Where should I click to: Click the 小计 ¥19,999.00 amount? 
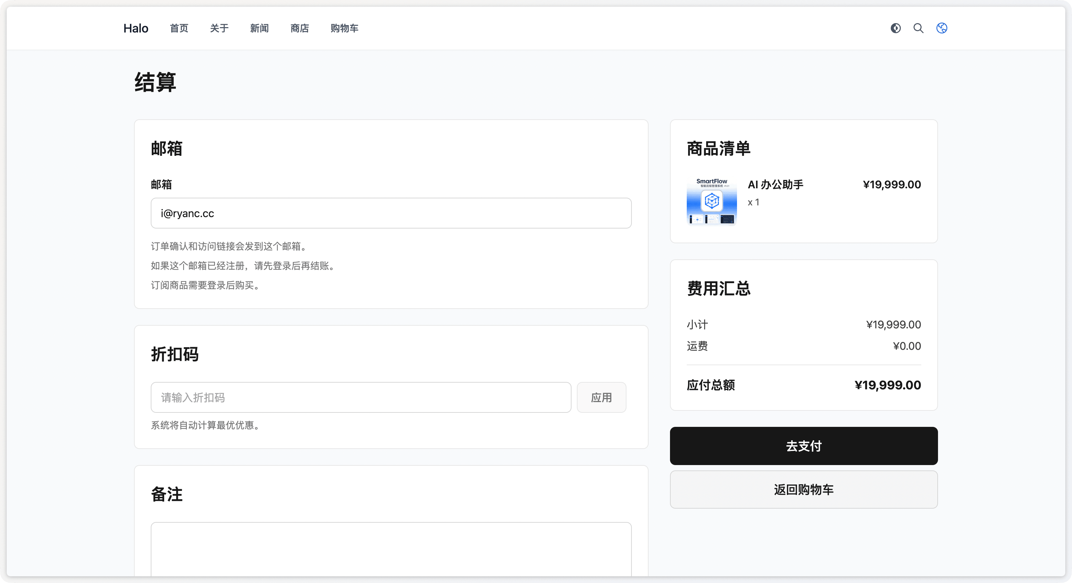click(x=893, y=324)
